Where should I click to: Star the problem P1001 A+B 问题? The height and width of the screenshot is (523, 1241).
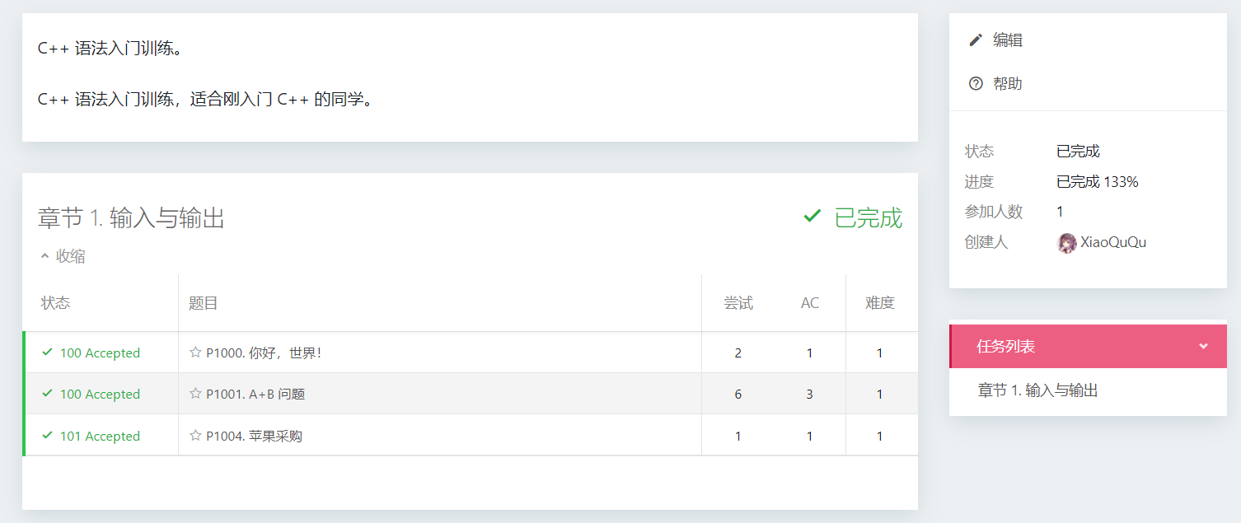point(197,394)
